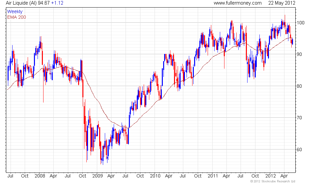Click the 2008 year label on time axis

pyautogui.click(x=40, y=176)
